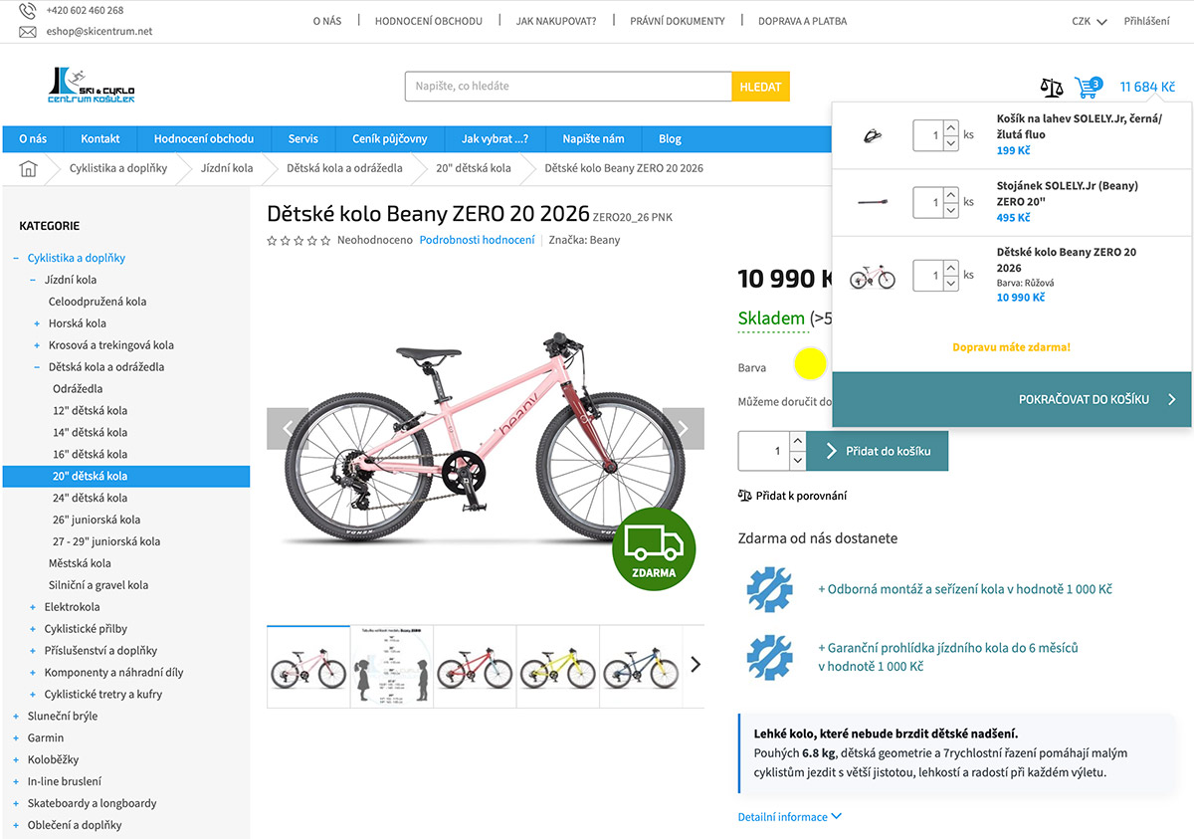This screenshot has height=839, width=1194.
Task: Decrease quantity of Beany ZERO 20 in cart
Action: pos(950,284)
